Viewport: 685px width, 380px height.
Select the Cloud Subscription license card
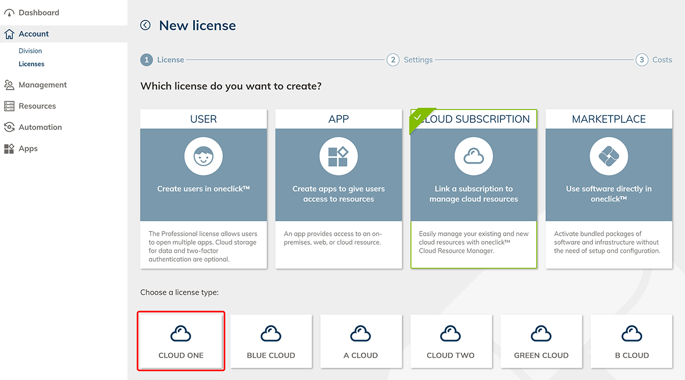point(474,188)
